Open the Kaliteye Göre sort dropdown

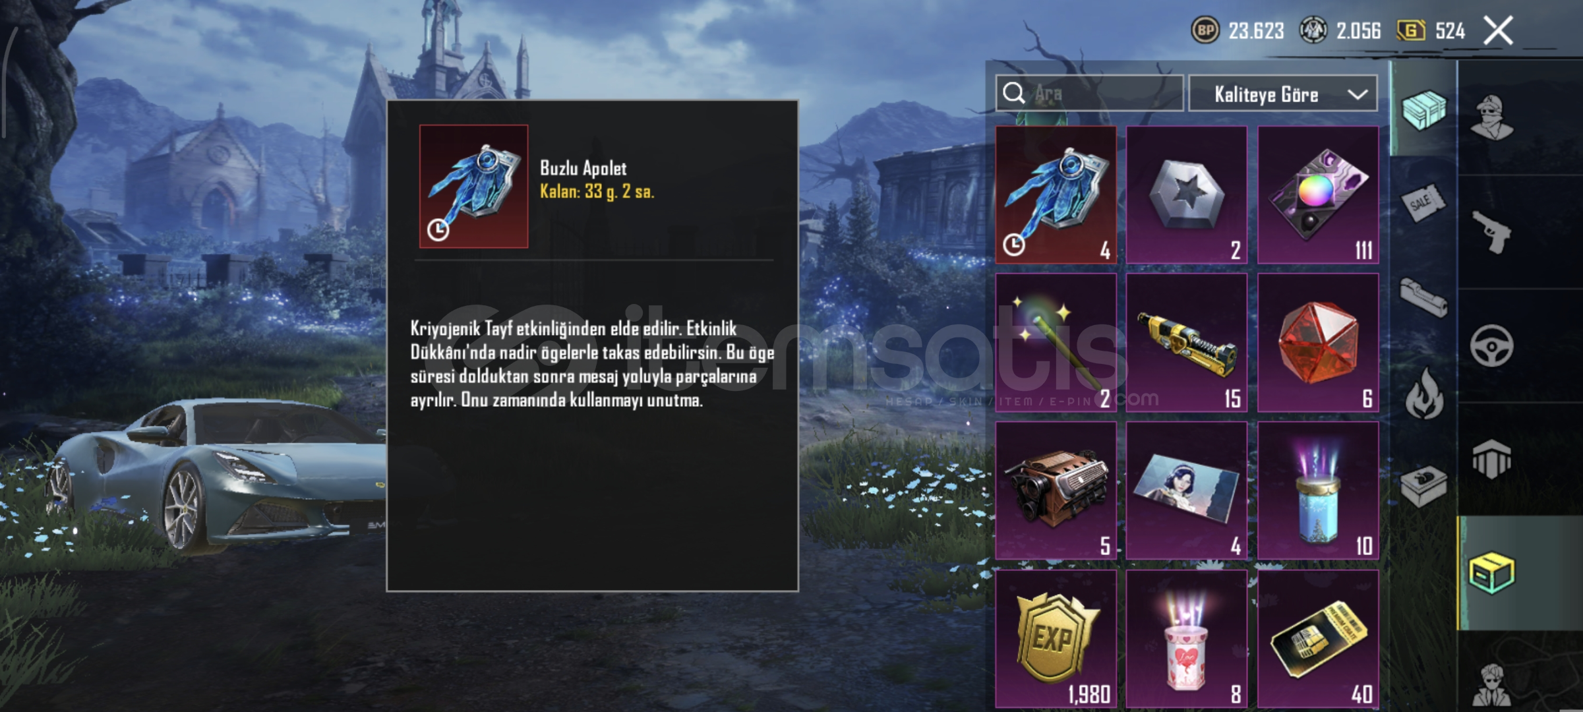[1283, 94]
